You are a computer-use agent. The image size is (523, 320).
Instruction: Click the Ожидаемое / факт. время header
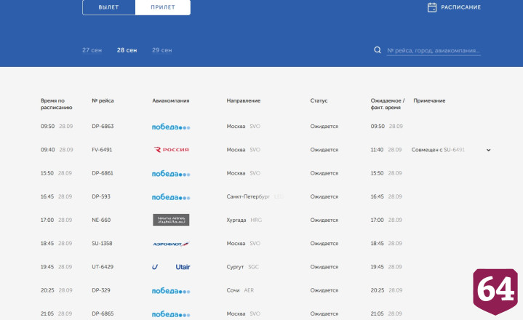(388, 104)
